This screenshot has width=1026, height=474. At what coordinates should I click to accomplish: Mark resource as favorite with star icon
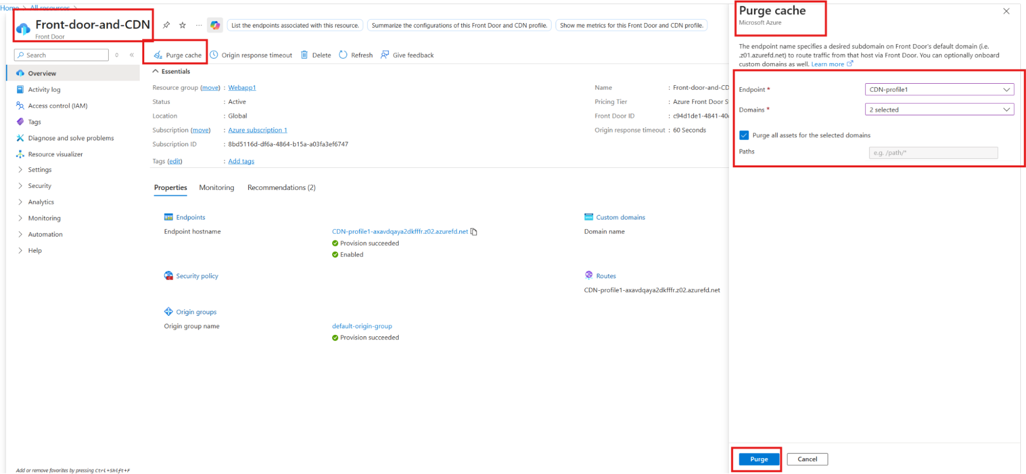tap(182, 25)
